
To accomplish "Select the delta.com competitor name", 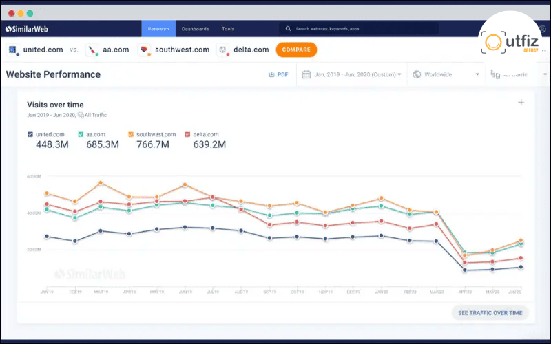I will pyautogui.click(x=251, y=50).
